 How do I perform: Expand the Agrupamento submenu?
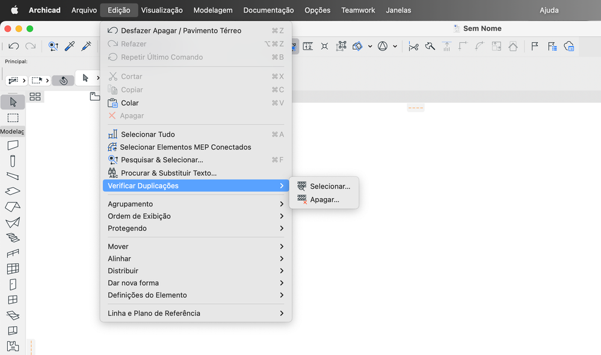coord(196,204)
